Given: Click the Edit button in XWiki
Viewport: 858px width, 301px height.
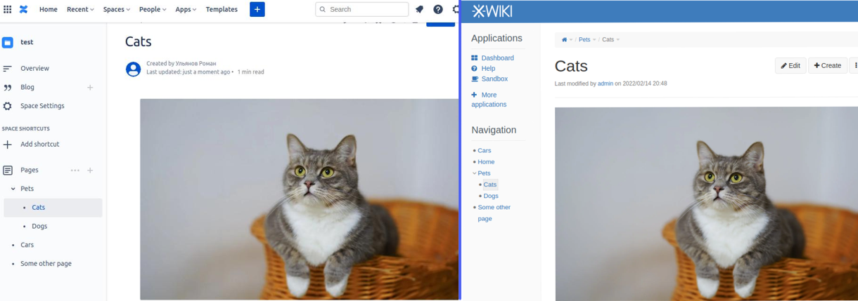Looking at the screenshot, I should (790, 65).
